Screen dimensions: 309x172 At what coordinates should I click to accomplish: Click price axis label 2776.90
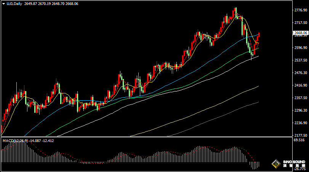[x=301, y=10]
